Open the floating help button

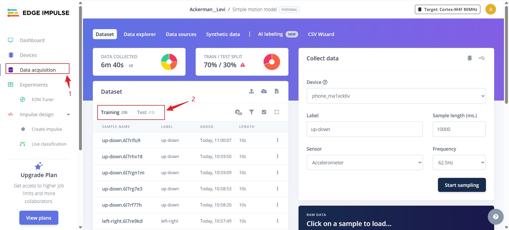[x=495, y=217]
